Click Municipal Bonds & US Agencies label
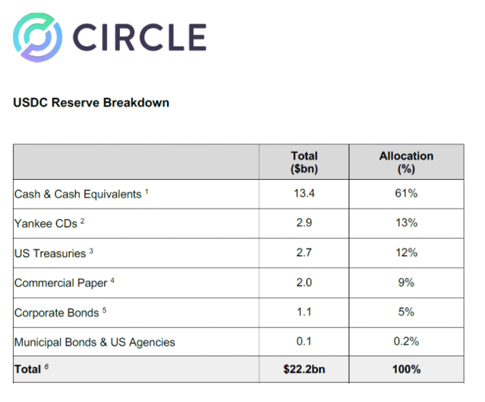 click(x=95, y=342)
